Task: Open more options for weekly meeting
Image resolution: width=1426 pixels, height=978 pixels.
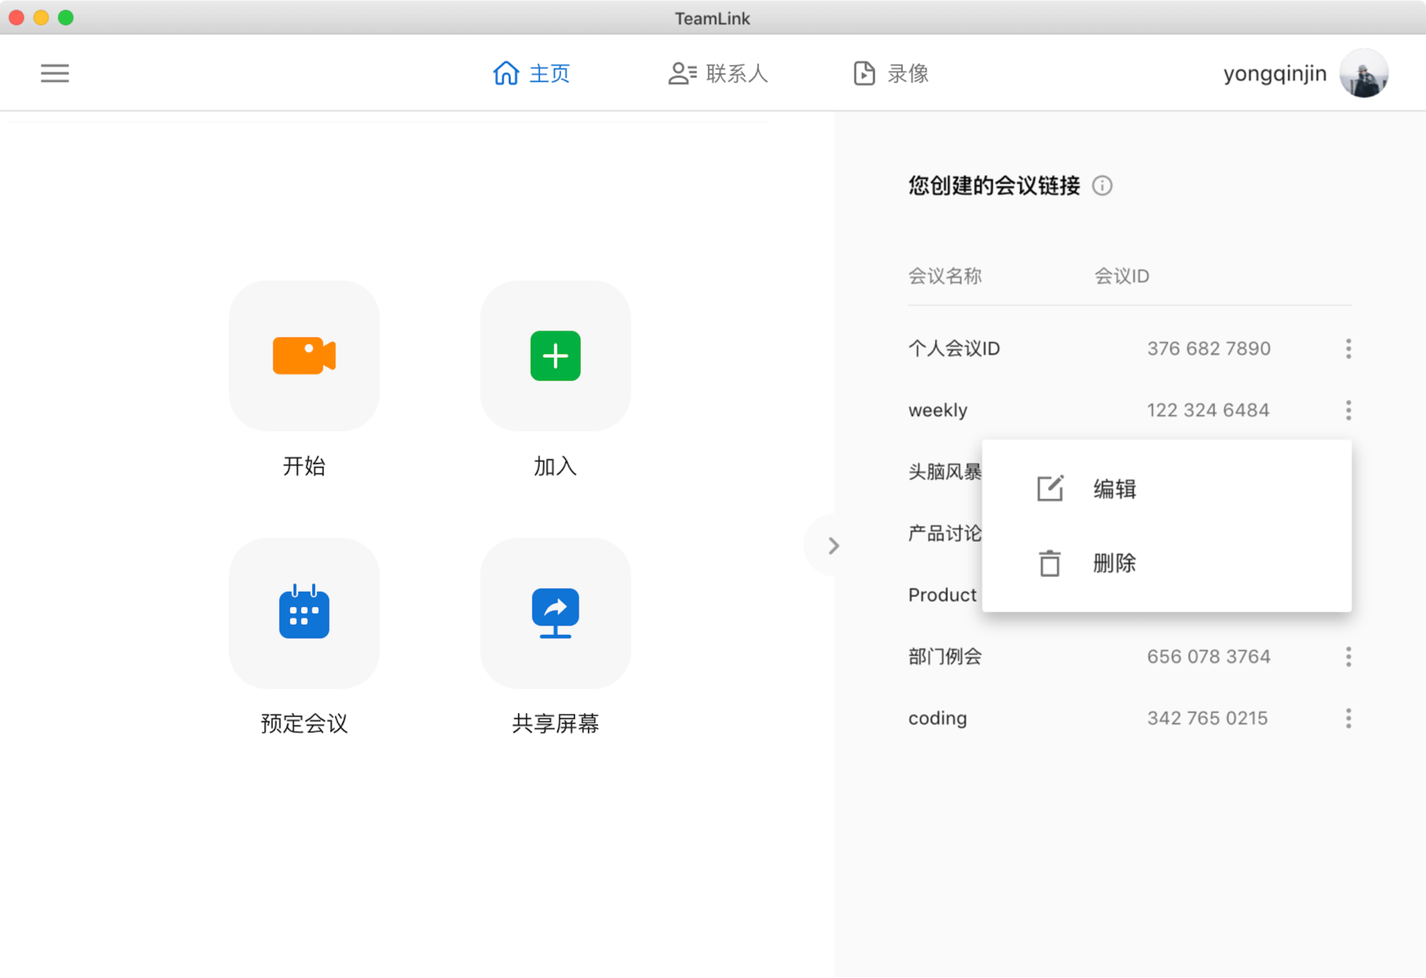Action: click(1348, 410)
